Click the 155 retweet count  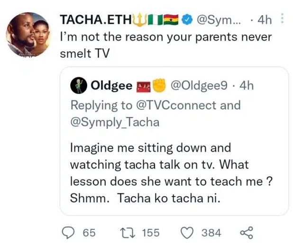click(150, 232)
